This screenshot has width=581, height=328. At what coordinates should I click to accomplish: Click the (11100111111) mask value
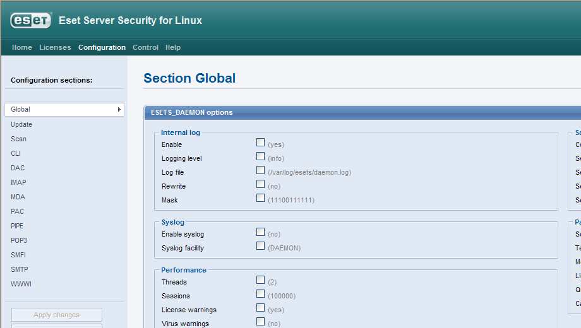pyautogui.click(x=291, y=201)
